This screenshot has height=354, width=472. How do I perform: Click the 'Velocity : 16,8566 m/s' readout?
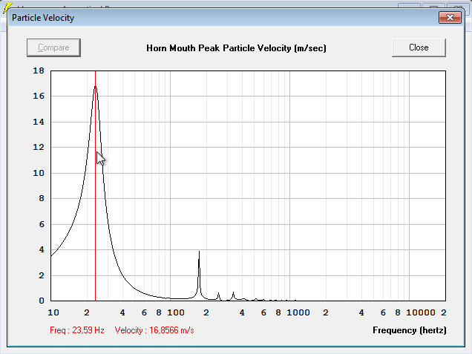pos(154,330)
